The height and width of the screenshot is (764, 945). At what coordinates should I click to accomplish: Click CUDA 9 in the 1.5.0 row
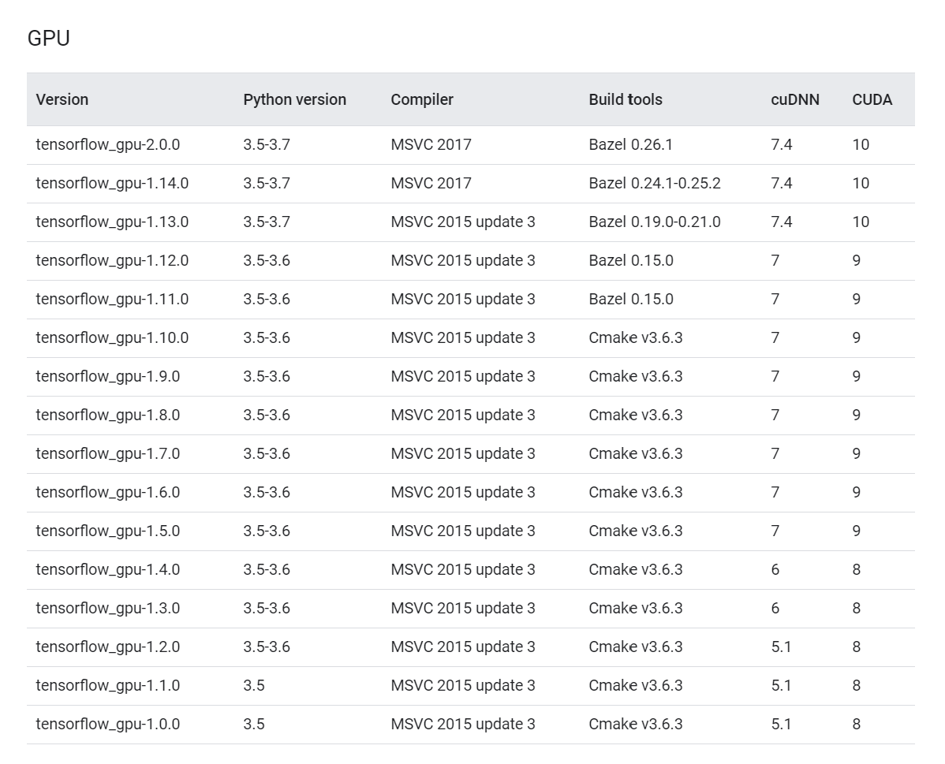(857, 531)
